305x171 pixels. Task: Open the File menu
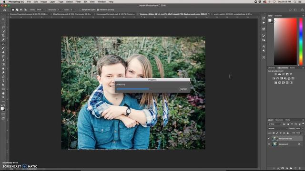(x=29, y=2)
